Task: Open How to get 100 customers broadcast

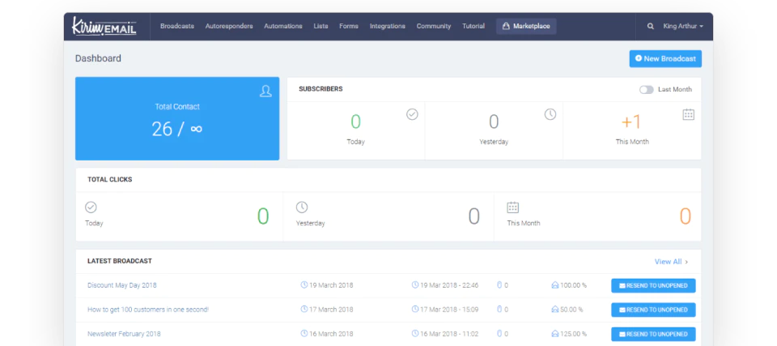Action: [148, 310]
